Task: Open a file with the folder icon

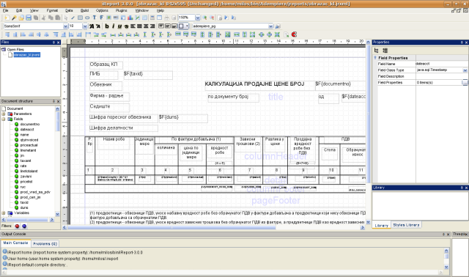Action: coord(21,18)
